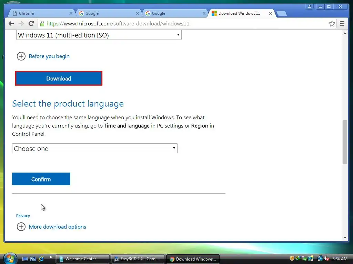Viewport: 353px width, 264px height.
Task: Open the Chrome user profile icon
Action: [310, 7]
